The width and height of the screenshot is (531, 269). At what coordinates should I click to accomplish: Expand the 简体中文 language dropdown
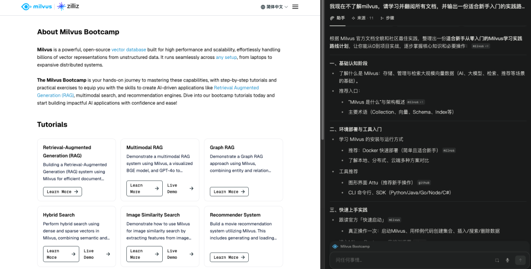coord(274,7)
